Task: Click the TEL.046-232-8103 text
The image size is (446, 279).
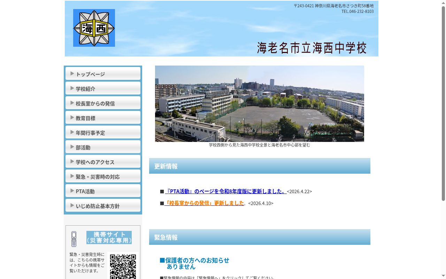Action: [357, 12]
